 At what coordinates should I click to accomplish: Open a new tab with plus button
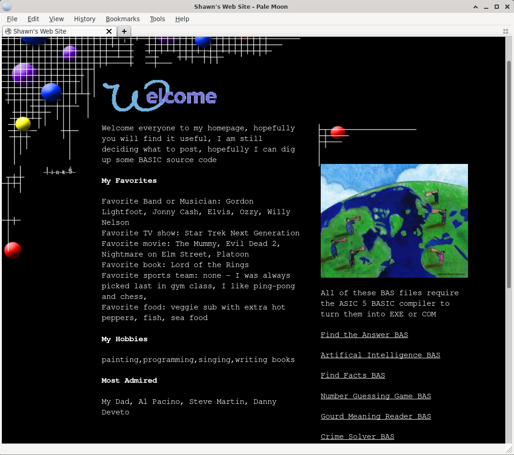[124, 31]
